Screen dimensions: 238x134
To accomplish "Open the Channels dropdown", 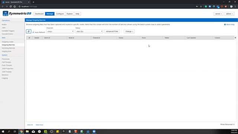I will point(60,31).
